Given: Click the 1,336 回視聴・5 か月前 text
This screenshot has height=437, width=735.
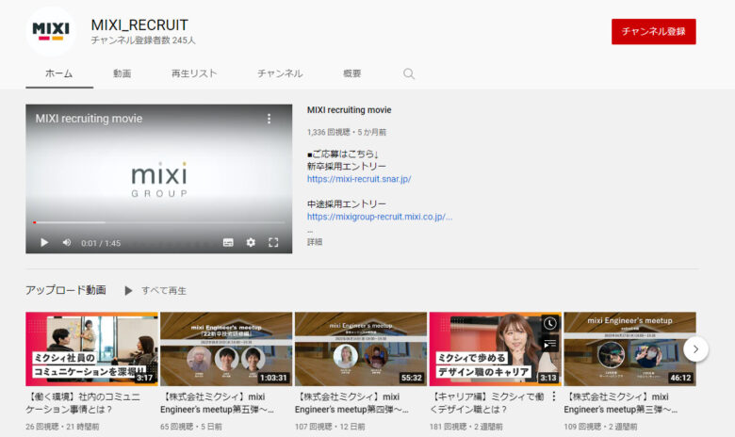Looking at the screenshot, I should [347, 132].
